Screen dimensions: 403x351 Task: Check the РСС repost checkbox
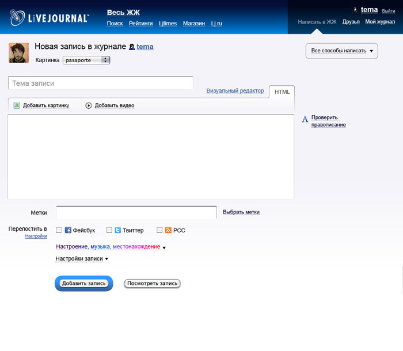click(159, 230)
